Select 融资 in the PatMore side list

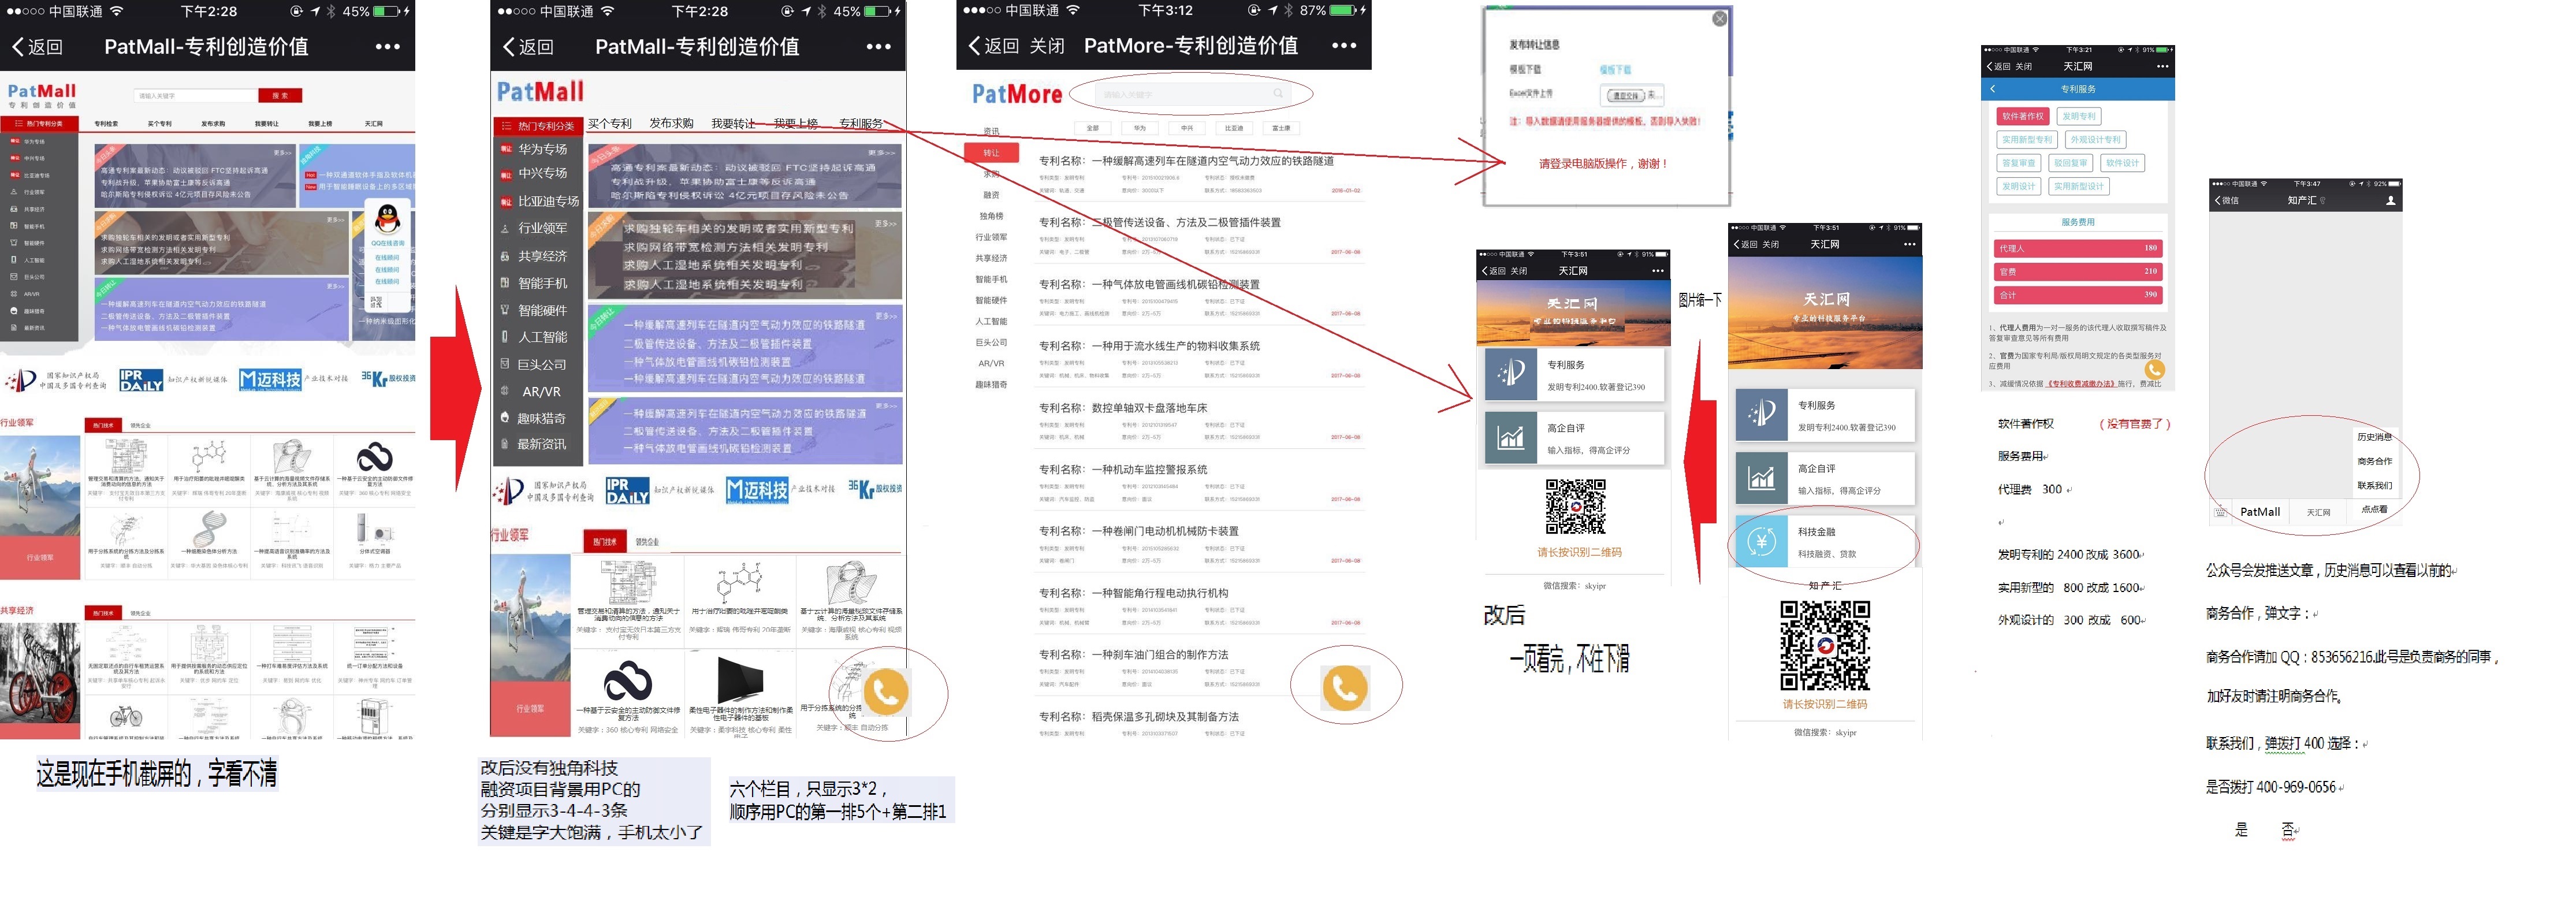click(991, 195)
